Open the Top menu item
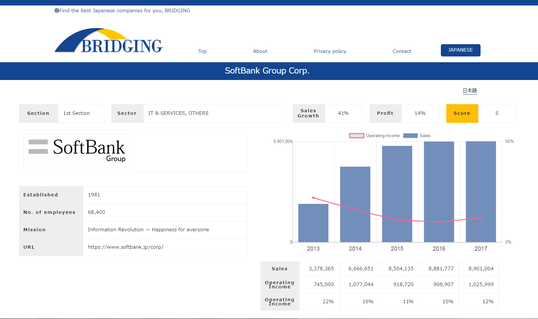This screenshot has width=538, height=319. (202, 51)
